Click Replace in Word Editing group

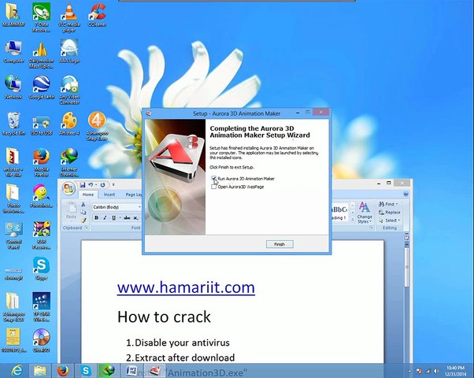[x=389, y=213]
